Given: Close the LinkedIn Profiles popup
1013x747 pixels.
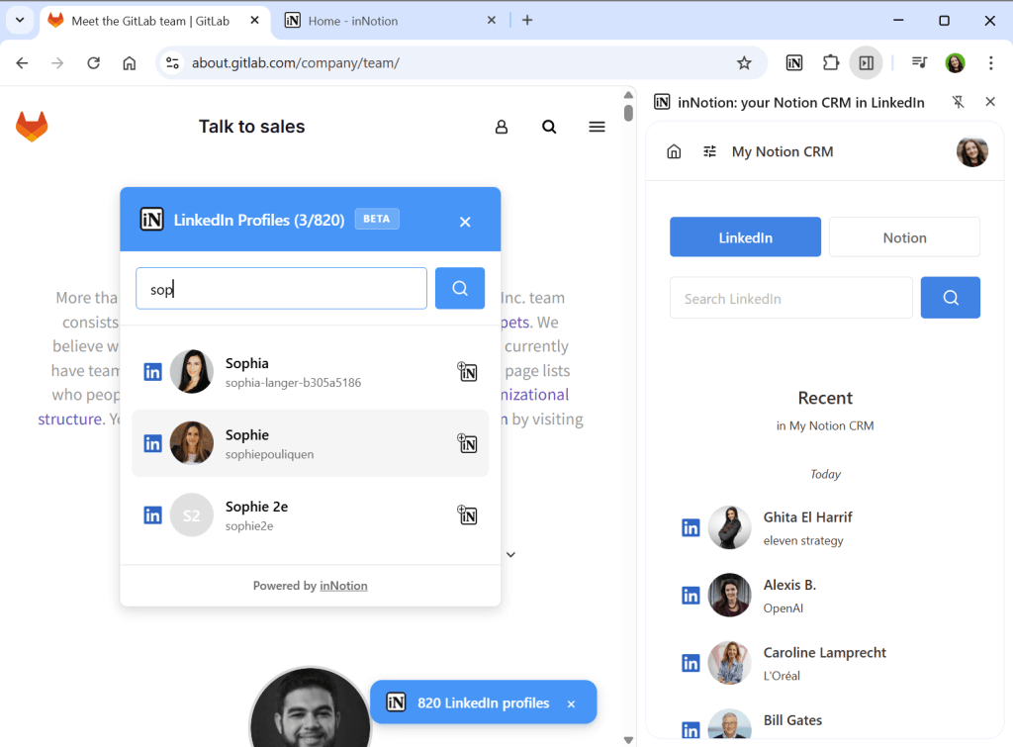Looking at the screenshot, I should coord(465,222).
